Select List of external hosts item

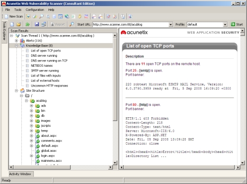(x=45, y=80)
